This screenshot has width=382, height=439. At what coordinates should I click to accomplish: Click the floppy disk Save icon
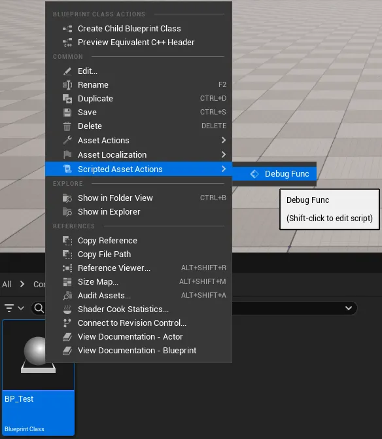click(67, 113)
